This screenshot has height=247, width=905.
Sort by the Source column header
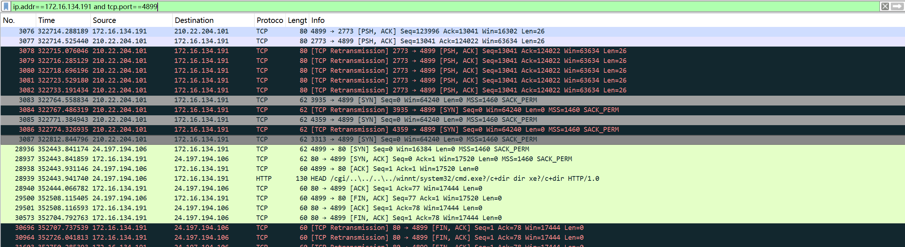tap(131, 20)
